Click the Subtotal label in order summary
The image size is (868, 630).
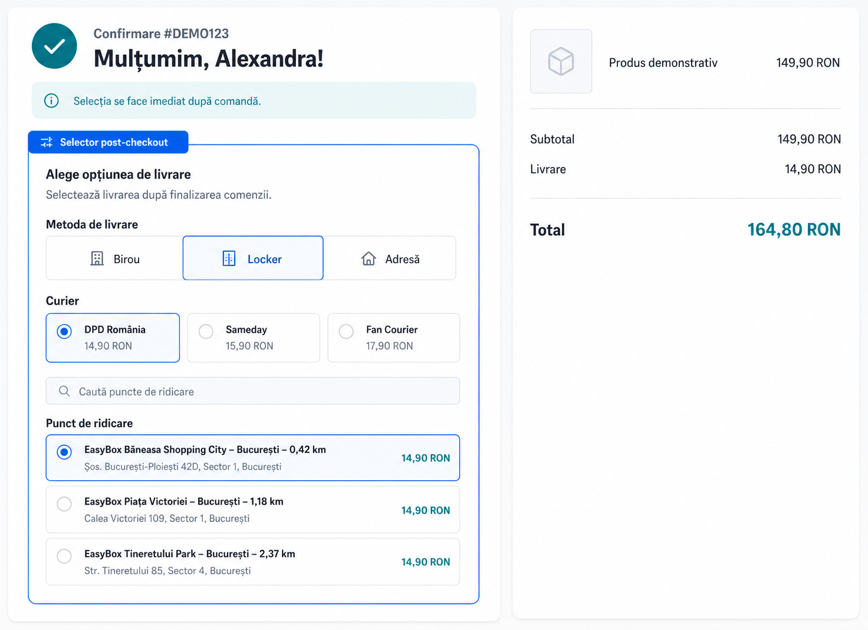pos(552,139)
